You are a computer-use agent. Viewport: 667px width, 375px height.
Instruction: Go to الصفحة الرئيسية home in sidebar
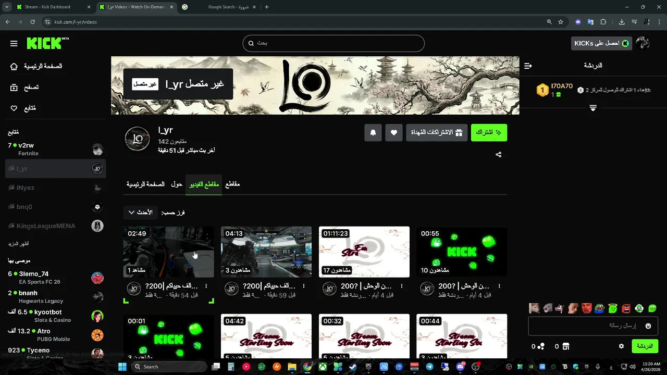(x=36, y=67)
